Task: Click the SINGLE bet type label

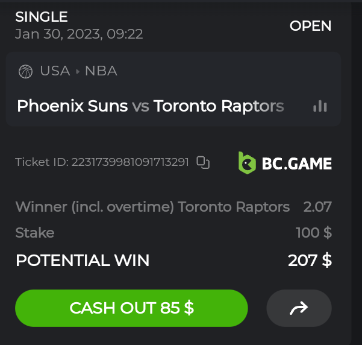Action: [x=42, y=17]
